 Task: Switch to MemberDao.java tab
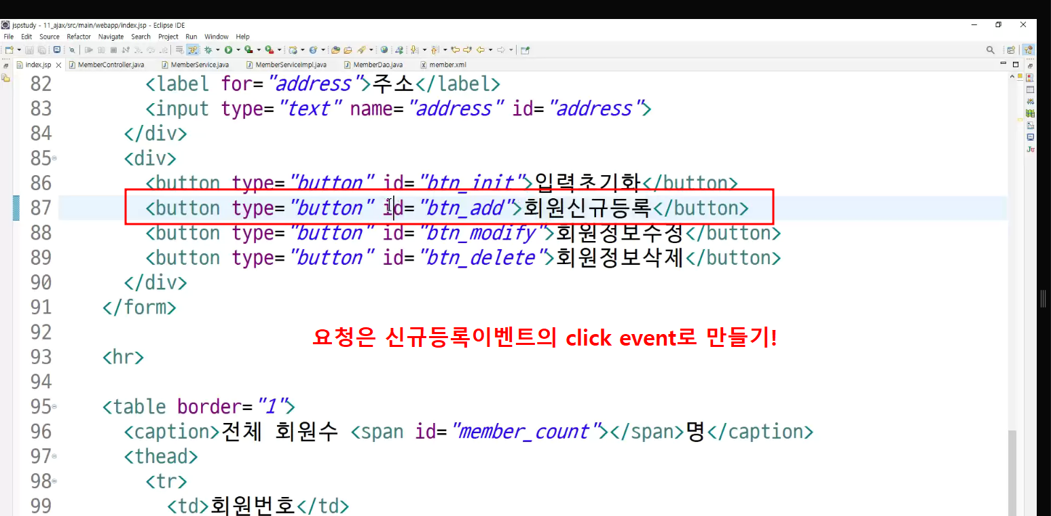click(373, 64)
